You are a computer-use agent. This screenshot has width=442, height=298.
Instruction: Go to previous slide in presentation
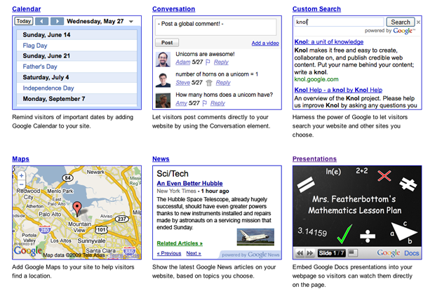tap(300, 253)
